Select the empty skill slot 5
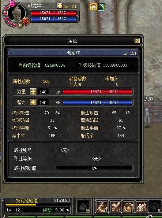Screen dimensions: 162x218 tap(155, 207)
